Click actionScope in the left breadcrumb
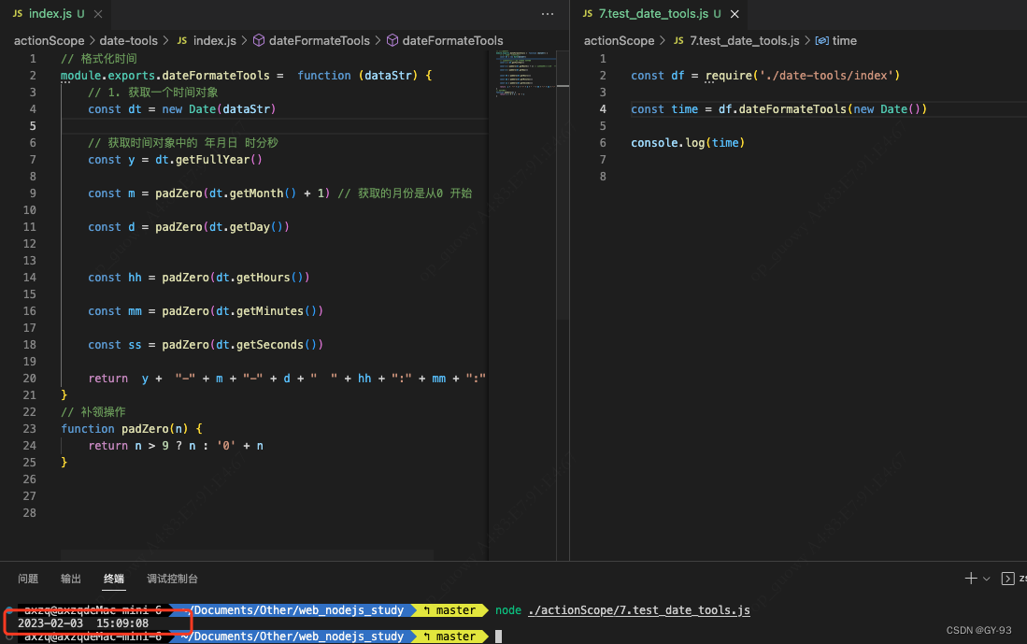The image size is (1027, 644). [x=50, y=40]
